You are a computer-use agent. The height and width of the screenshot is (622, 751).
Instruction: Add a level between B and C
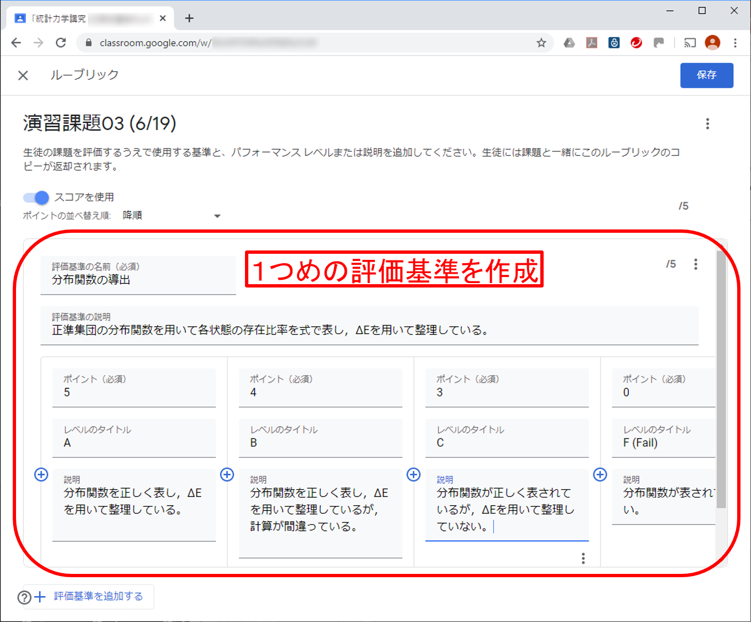pos(414,474)
